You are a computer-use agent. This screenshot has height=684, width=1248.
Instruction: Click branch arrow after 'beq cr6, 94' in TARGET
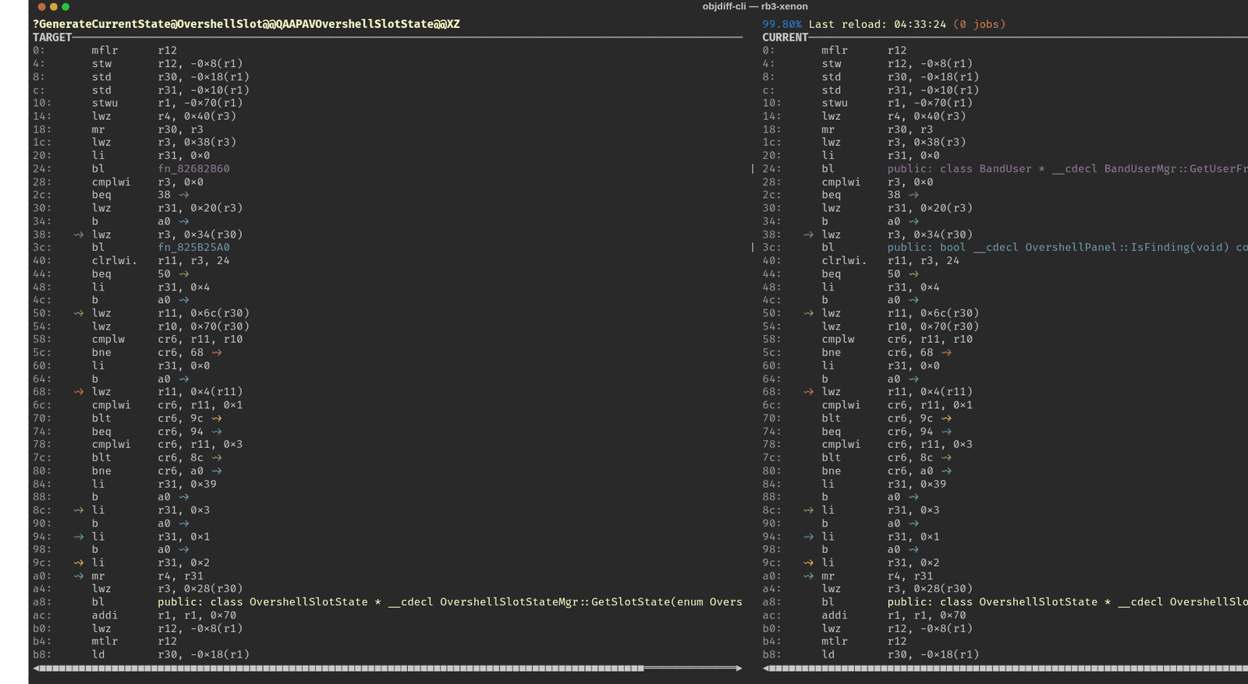[x=217, y=431]
